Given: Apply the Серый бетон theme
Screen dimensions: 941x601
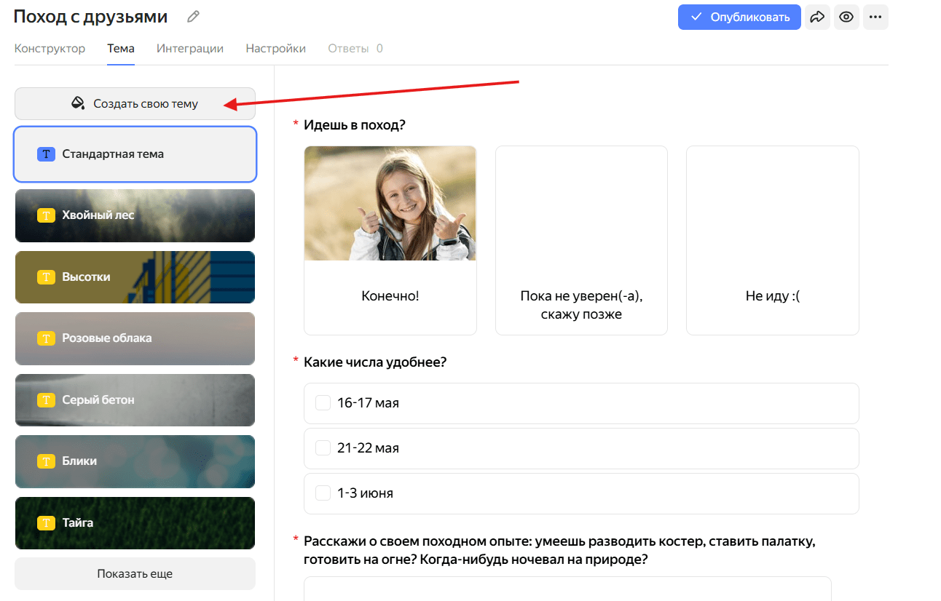Looking at the screenshot, I should [x=135, y=400].
